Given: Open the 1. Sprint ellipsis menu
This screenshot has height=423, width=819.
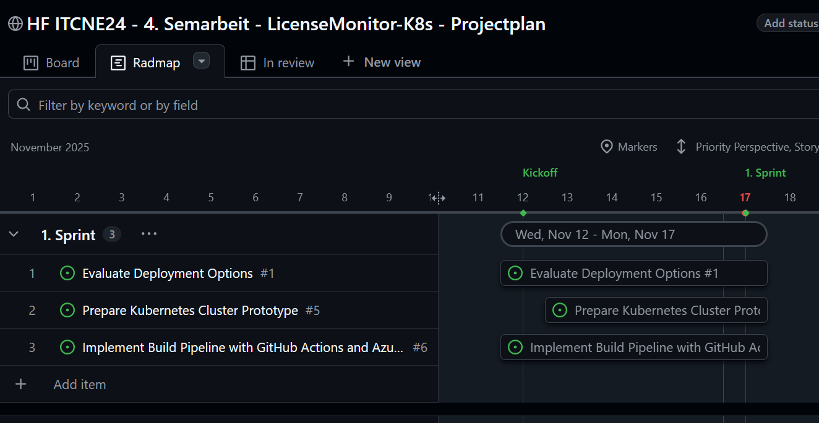Looking at the screenshot, I should 148,233.
